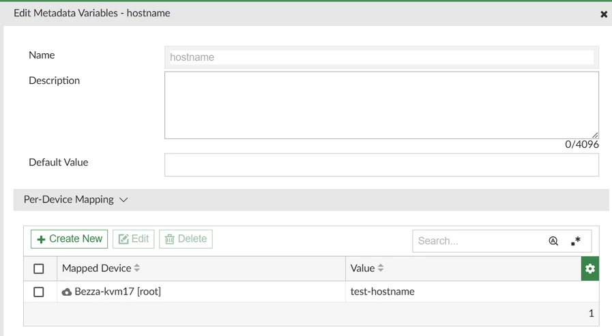The width and height of the screenshot is (612, 336).
Task: Open table column settings gear
Action: point(589,269)
